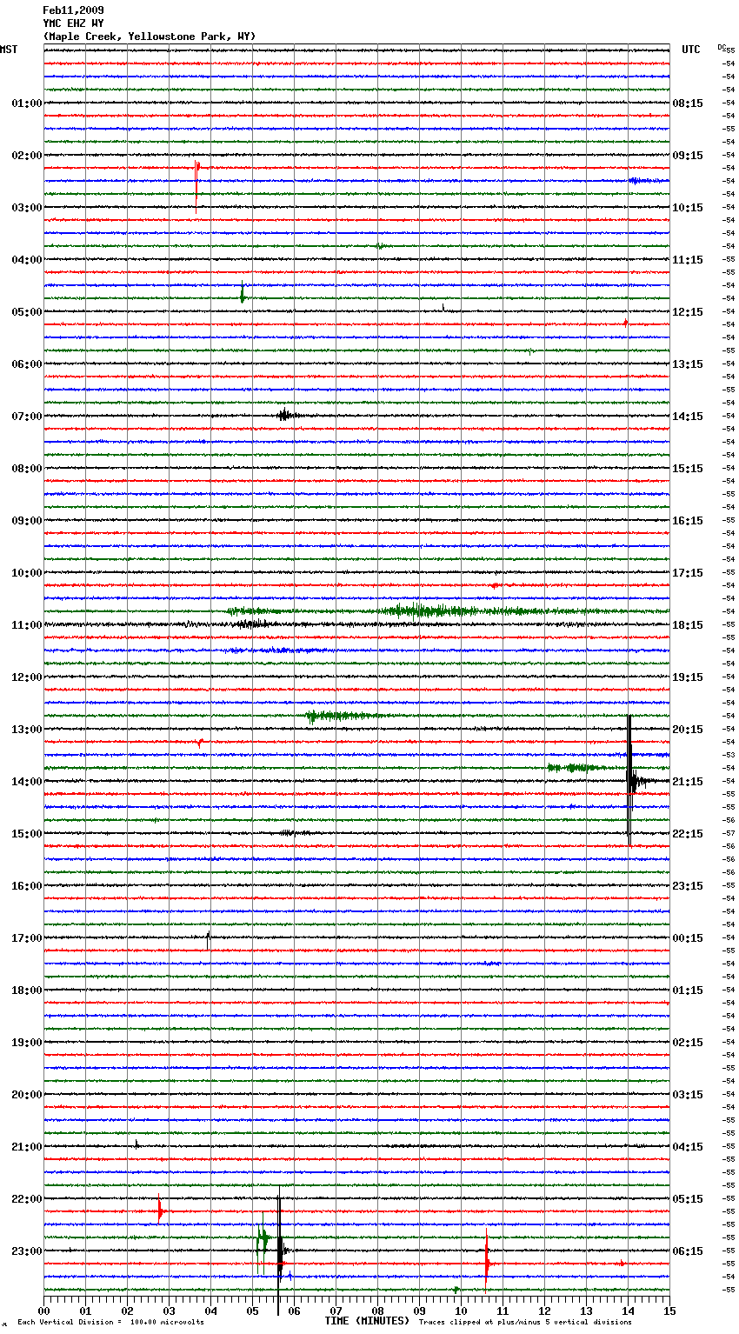Viewport: 739px width, 1334px height.
Task: Select the 02:00 MST row label
Action: [x=26, y=156]
